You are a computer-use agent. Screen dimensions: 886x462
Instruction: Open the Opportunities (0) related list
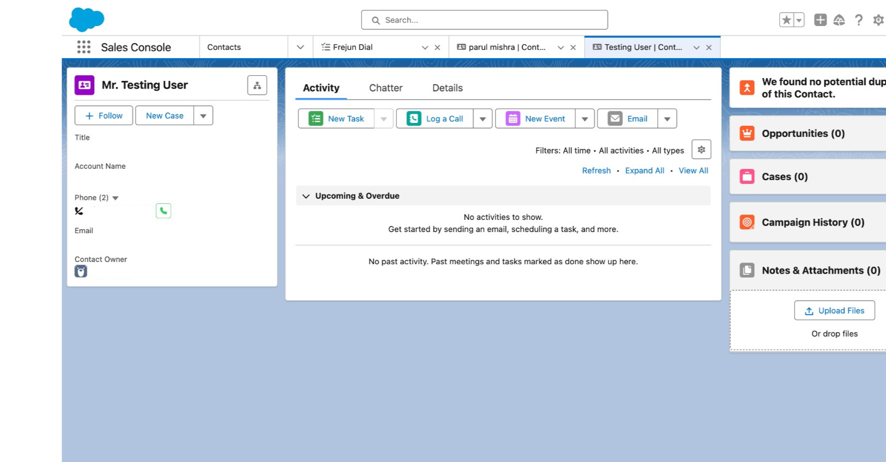(x=803, y=134)
